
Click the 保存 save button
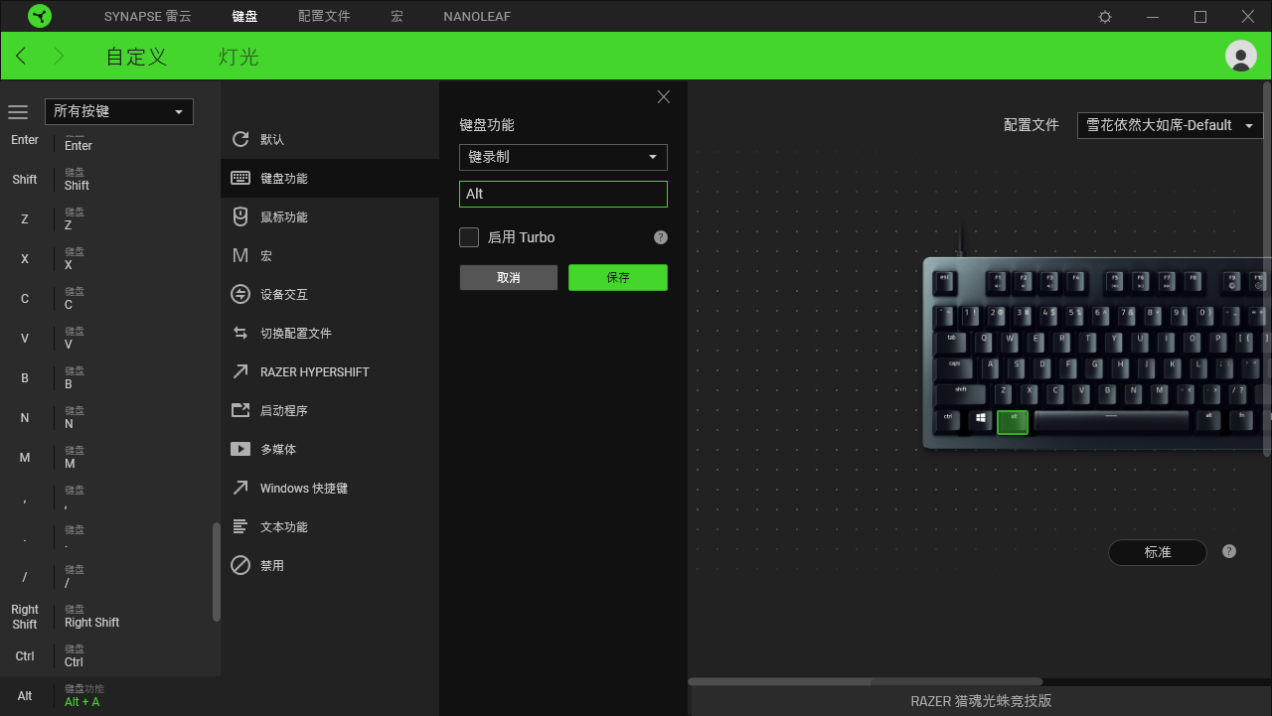pyautogui.click(x=617, y=278)
